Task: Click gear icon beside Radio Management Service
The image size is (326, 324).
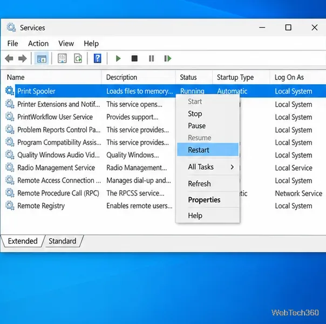Action: (10, 167)
